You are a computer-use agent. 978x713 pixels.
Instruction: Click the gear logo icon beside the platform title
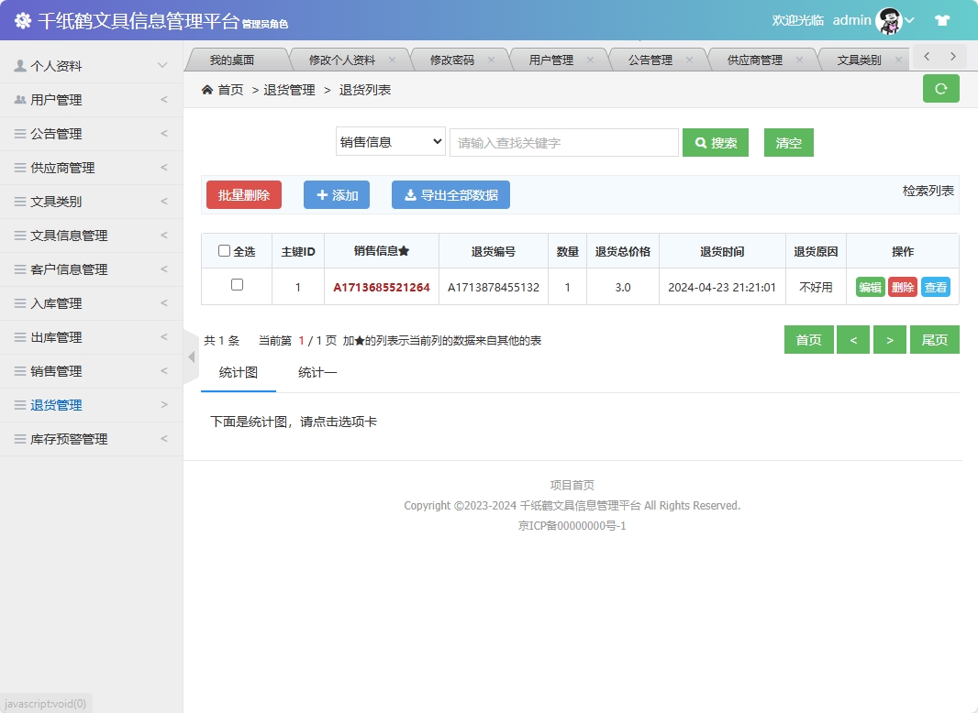(23, 18)
